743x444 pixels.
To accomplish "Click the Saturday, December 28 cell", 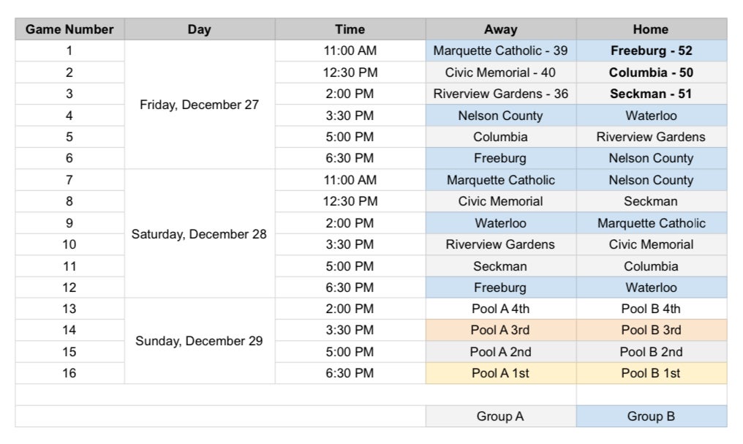I will 199,234.
